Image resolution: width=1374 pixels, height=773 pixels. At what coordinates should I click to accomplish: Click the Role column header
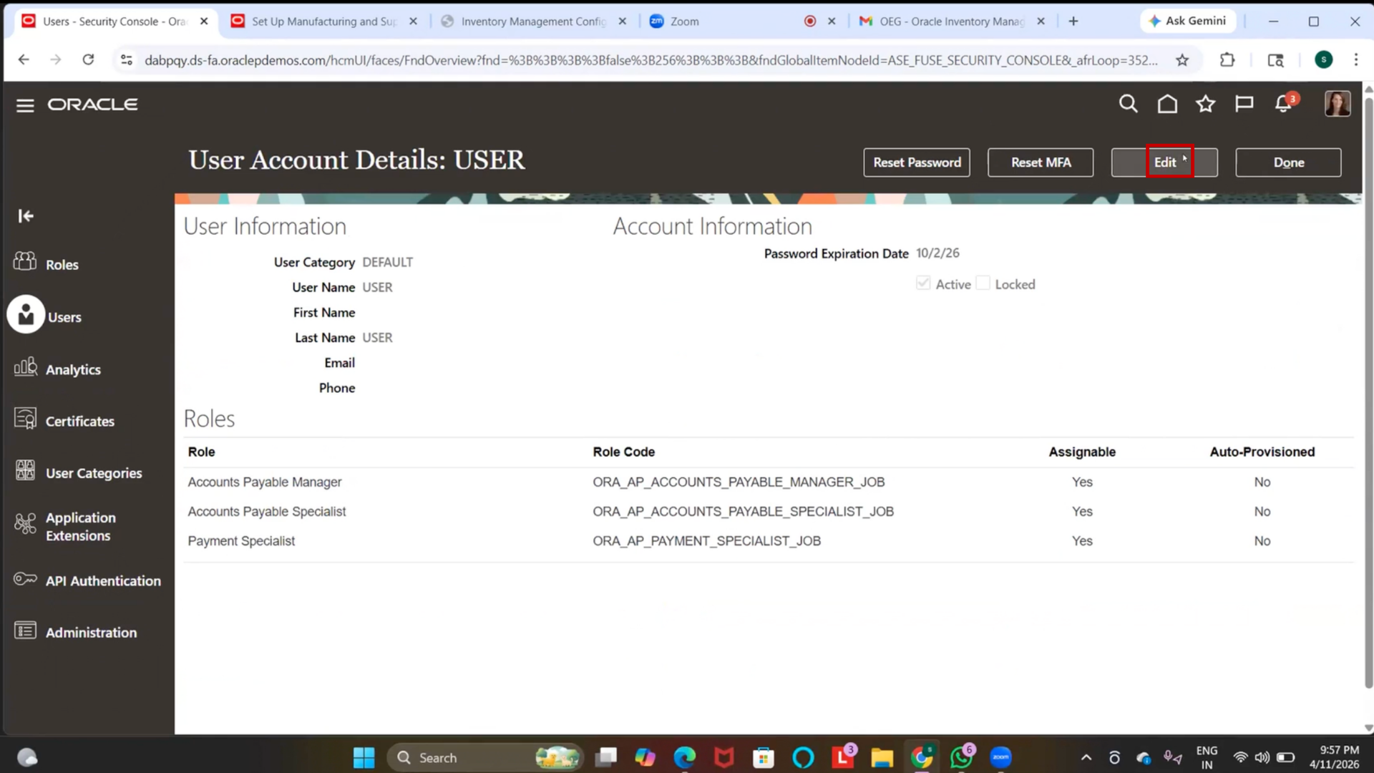[201, 452]
